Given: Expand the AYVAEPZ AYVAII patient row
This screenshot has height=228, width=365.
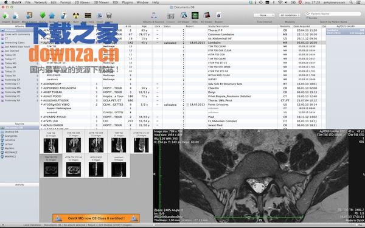Looking at the screenshot, I should pyautogui.click(x=41, y=117).
